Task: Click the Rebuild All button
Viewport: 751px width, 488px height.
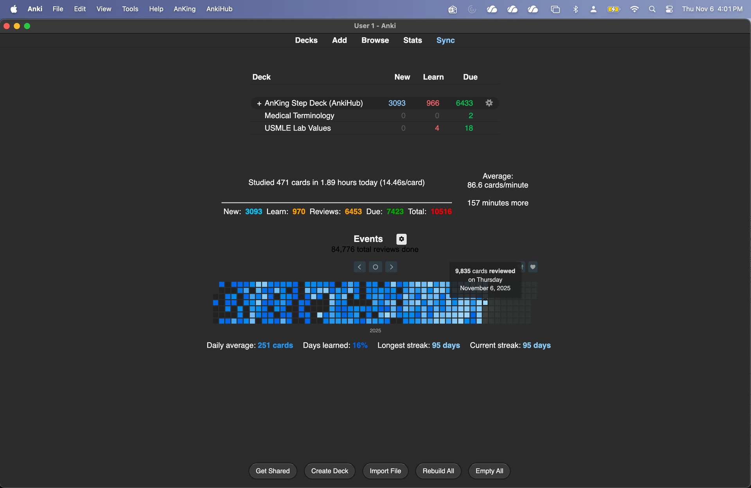Action: [x=438, y=471]
